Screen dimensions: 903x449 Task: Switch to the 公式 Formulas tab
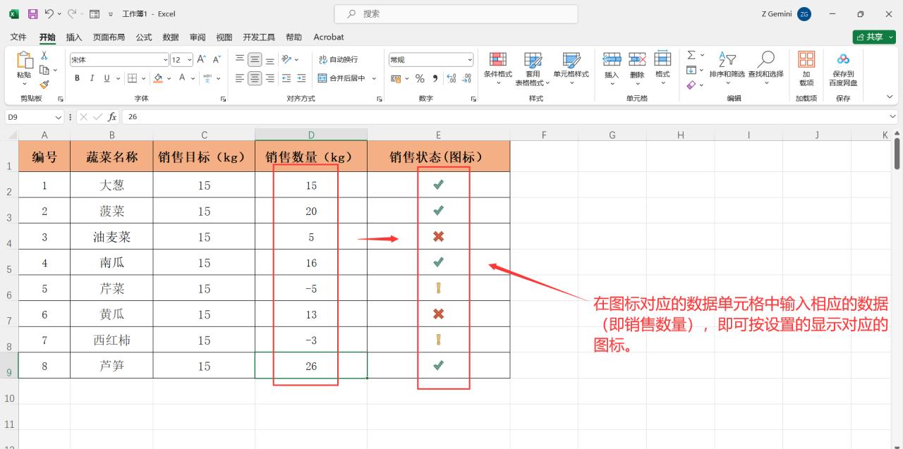(144, 37)
